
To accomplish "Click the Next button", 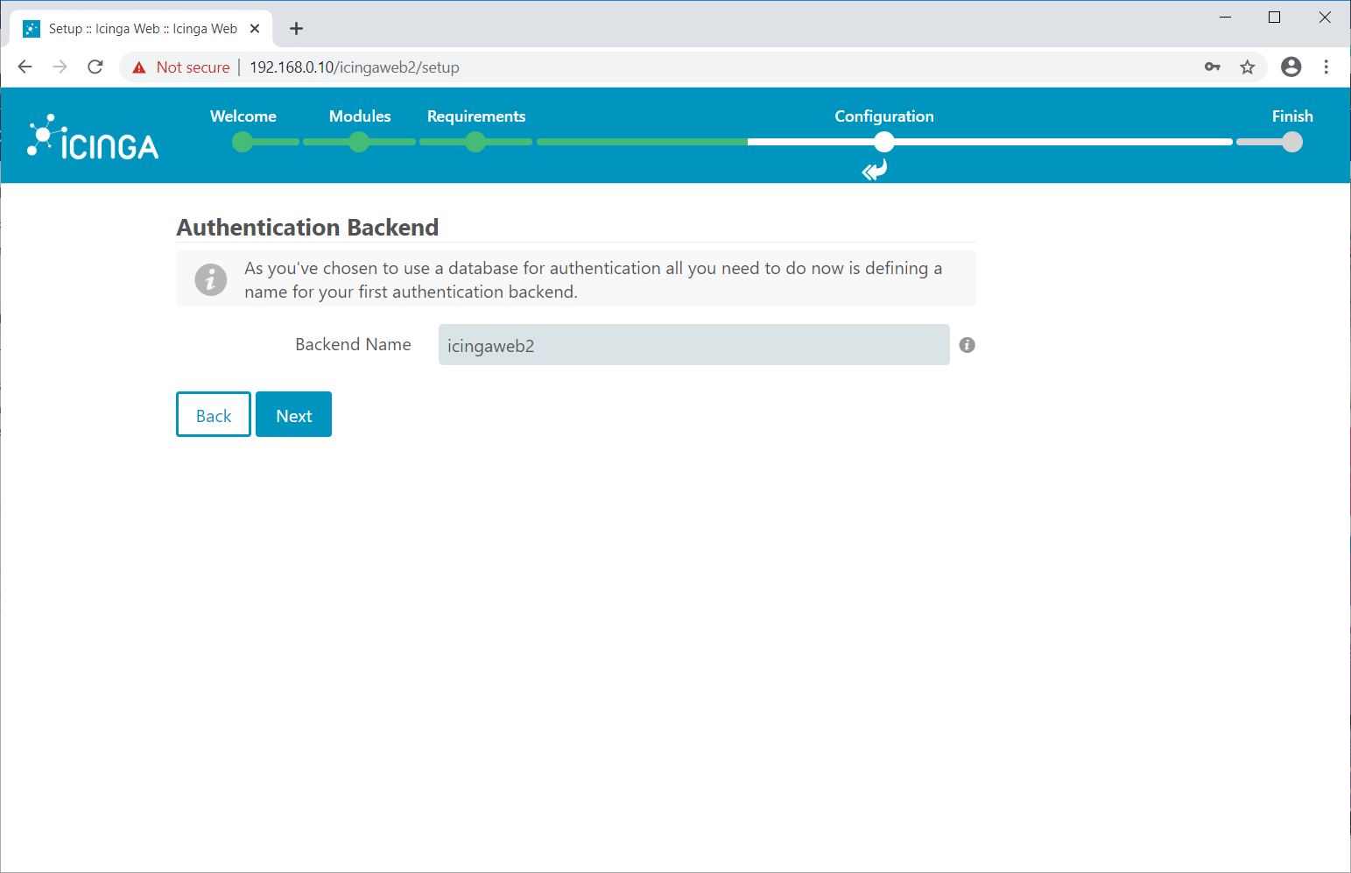I will tap(293, 414).
